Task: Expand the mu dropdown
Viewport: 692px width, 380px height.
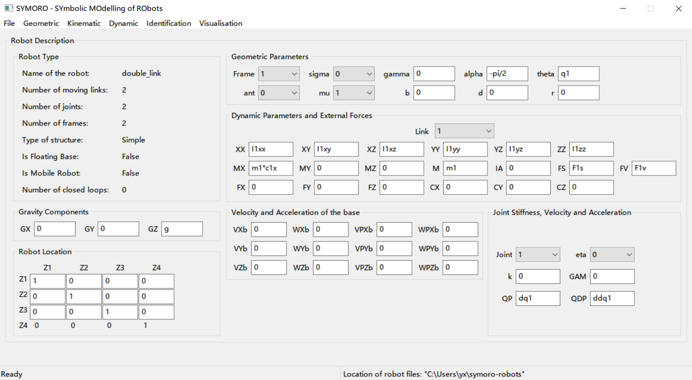Action: tap(354, 93)
